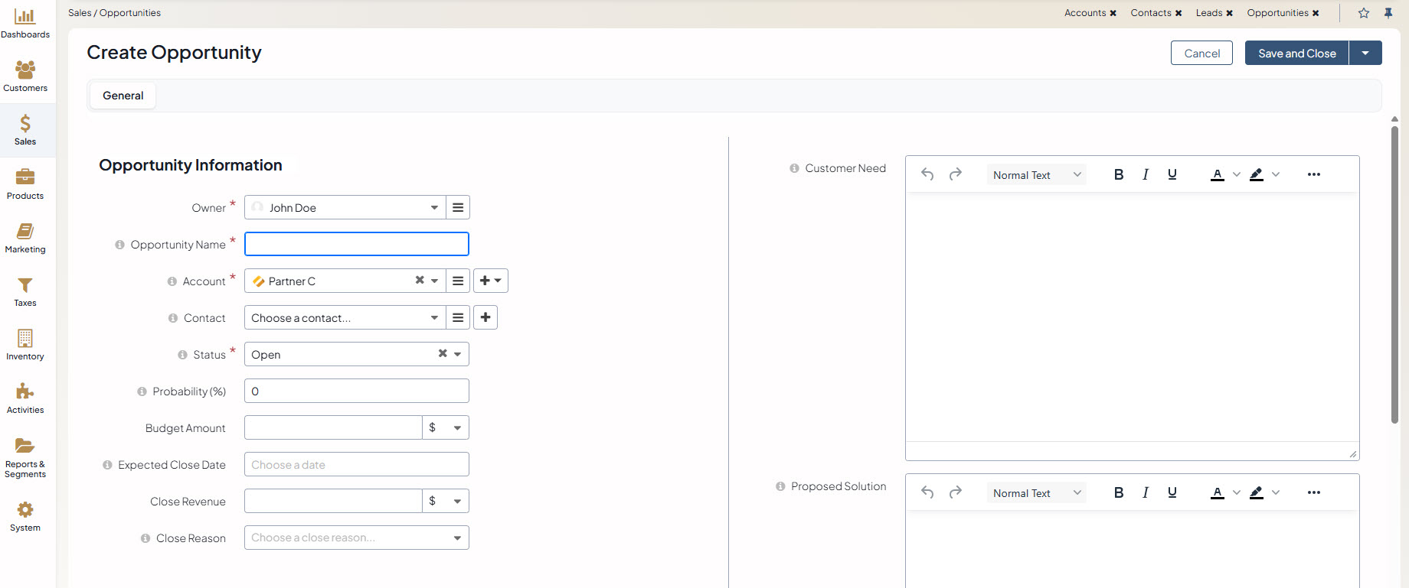Image resolution: width=1409 pixels, height=588 pixels.
Task: Open Budget Amount currency dropdown
Action: (446, 427)
